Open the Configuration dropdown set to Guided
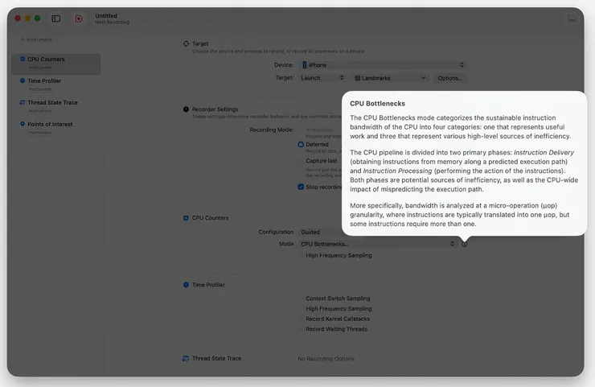This screenshot has width=595, height=387. 321,232
